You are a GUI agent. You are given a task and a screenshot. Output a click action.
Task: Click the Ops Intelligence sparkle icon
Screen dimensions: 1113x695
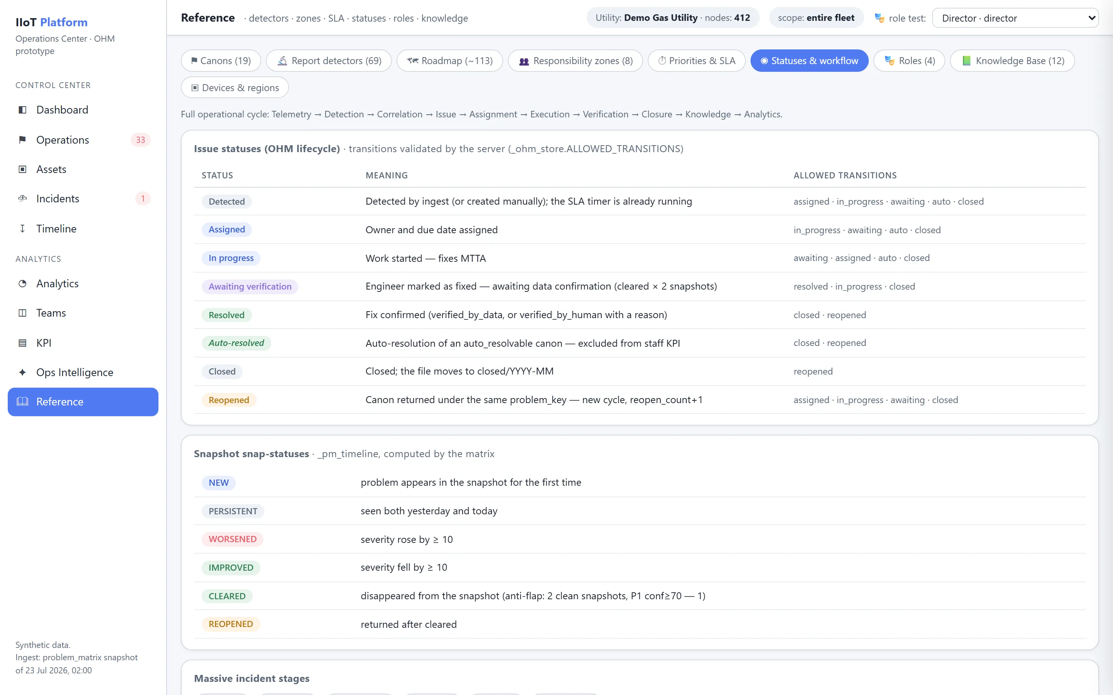tap(22, 372)
